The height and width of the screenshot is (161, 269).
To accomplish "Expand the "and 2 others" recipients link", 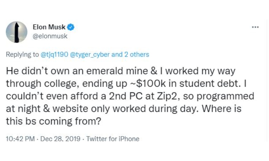I will click(130, 54).
